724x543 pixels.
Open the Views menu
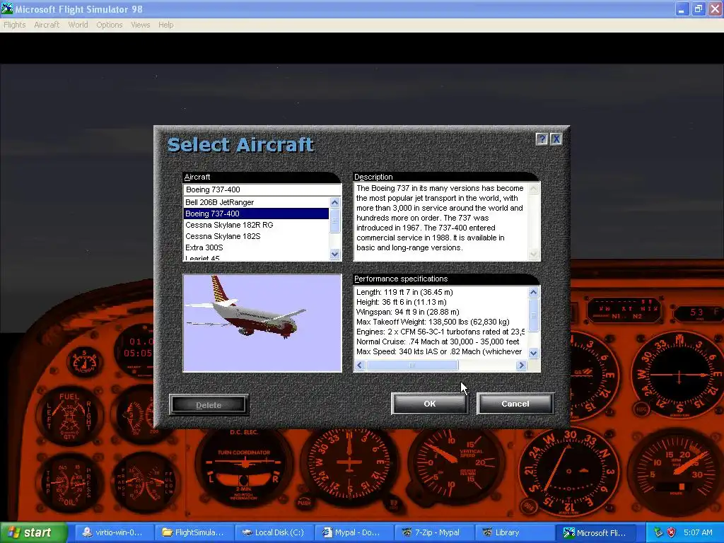(x=141, y=25)
